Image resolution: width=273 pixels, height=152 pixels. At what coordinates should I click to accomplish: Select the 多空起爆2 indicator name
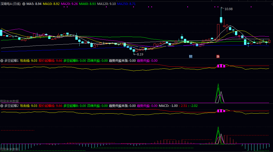(x=11, y=106)
